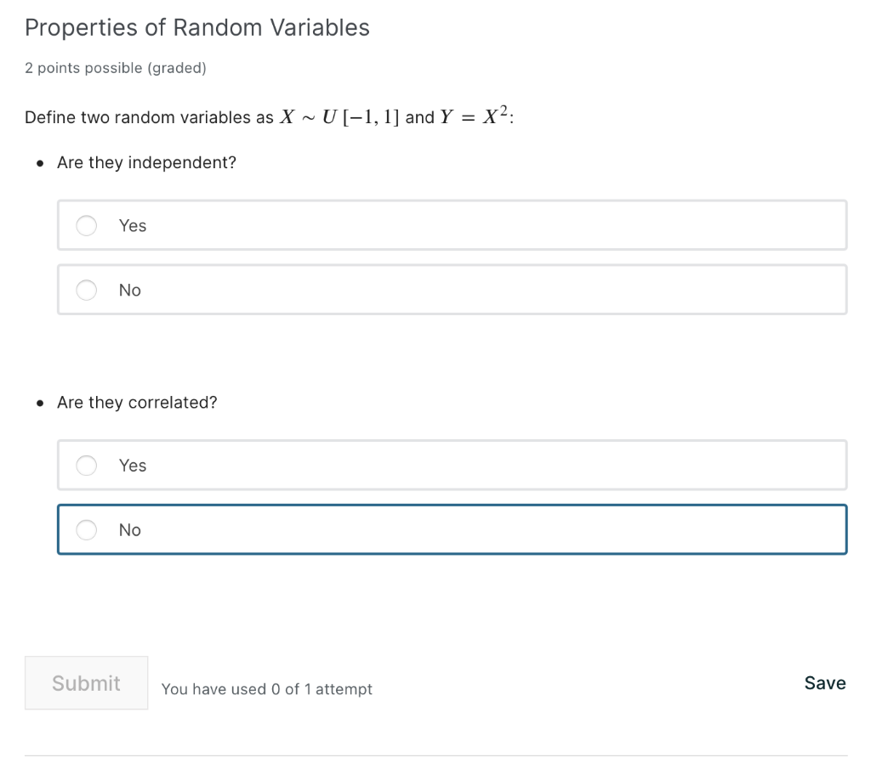Click the attempt counter text
Image resolution: width=871 pixels, height=757 pixels.
pos(266,689)
